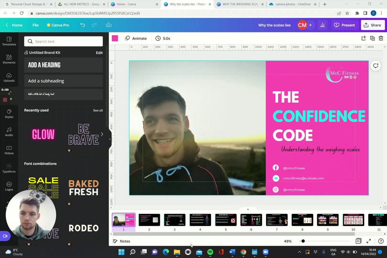Open the 5.0s timing button

click(x=163, y=38)
